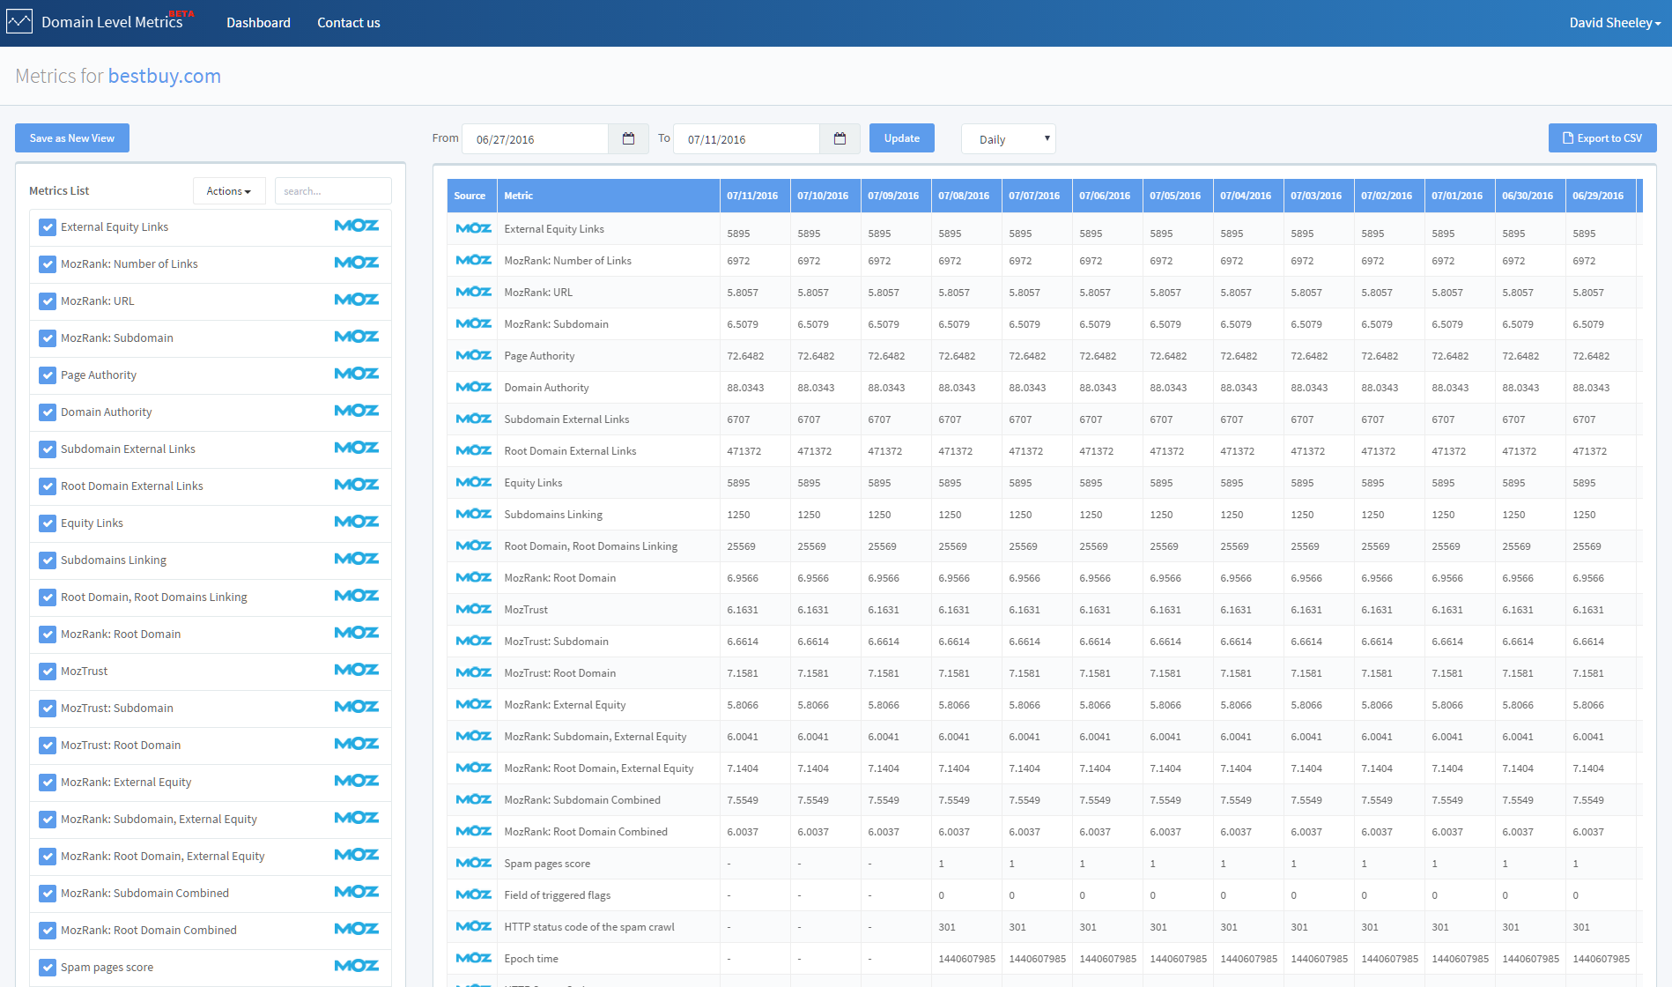Viewport: 1672px width, 987px height.
Task: Open the Contact us page
Action: [x=348, y=22]
